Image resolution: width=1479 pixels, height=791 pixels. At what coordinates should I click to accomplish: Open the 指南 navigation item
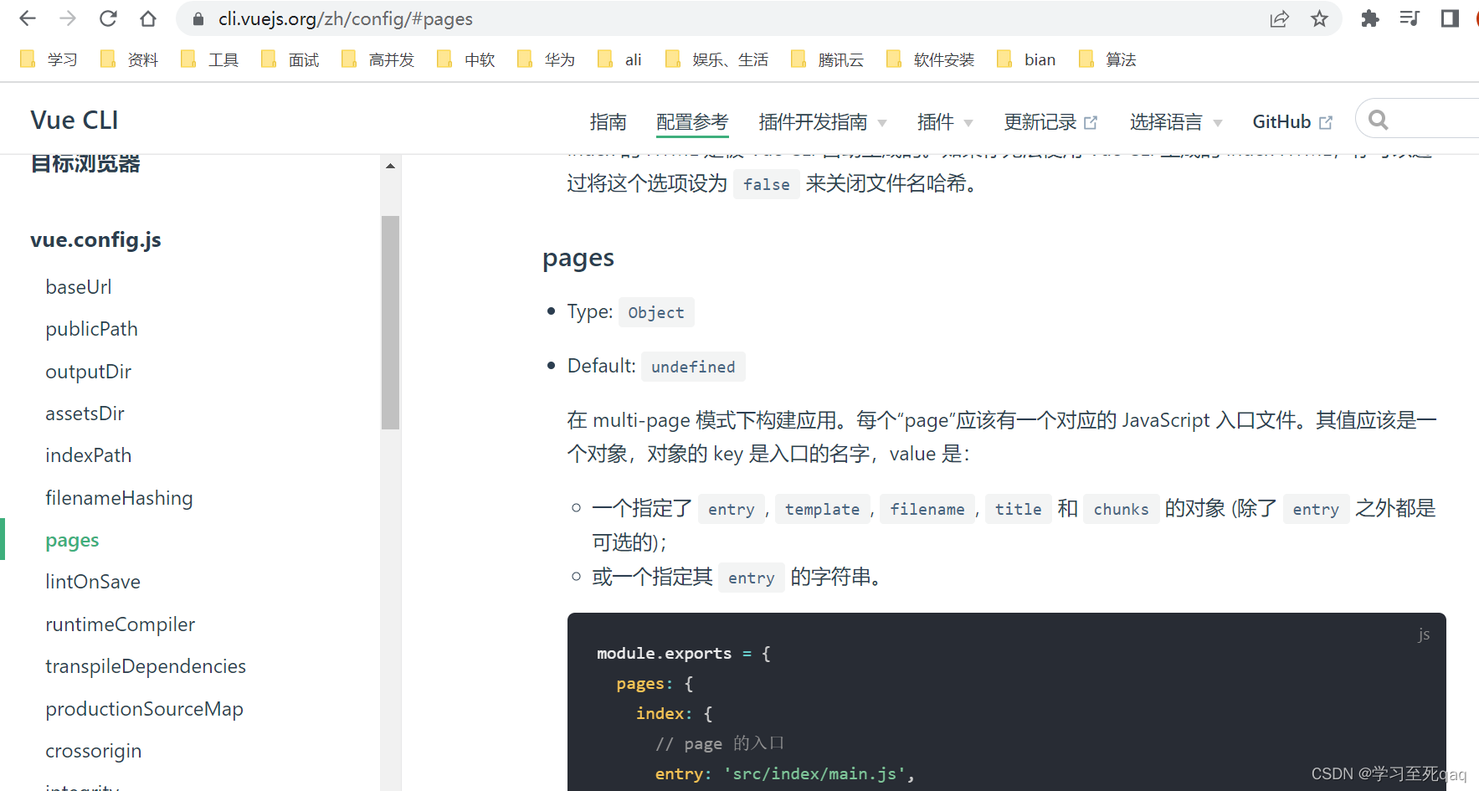tap(609, 121)
